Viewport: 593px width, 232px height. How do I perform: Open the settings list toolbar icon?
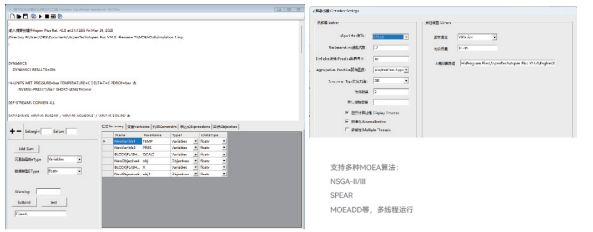[53, 16]
